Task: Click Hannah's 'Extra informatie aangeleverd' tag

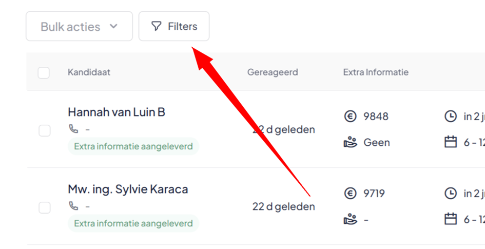Action: 133,146
